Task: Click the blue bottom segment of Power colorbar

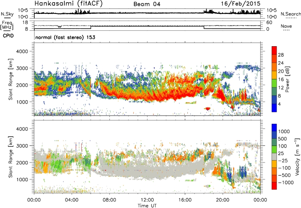Action: tap(274, 108)
